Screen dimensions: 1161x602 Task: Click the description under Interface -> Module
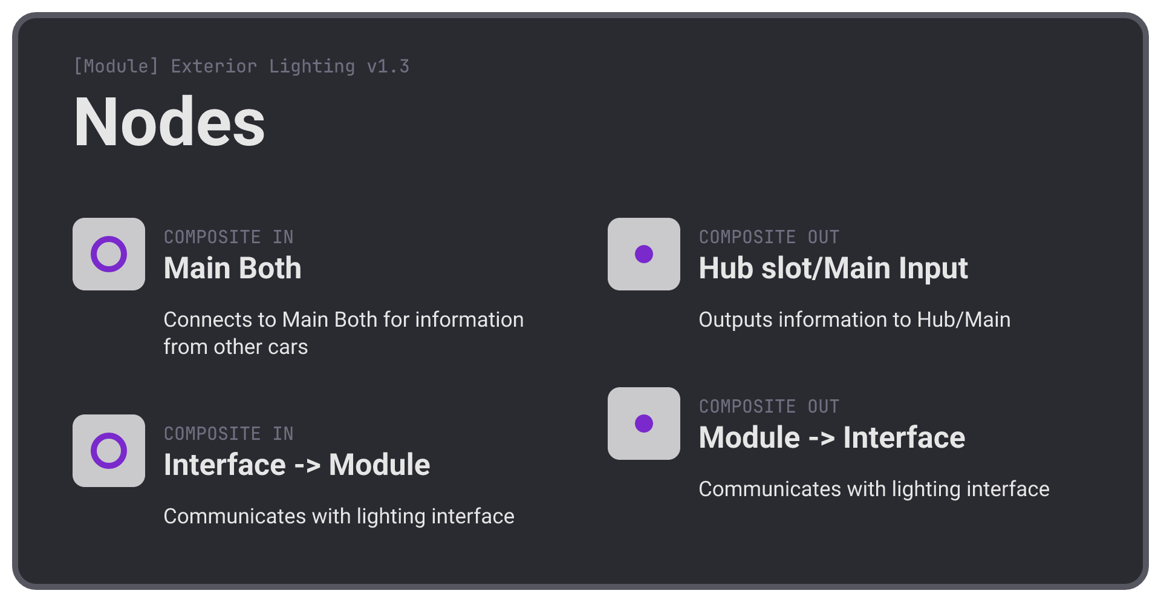click(339, 517)
